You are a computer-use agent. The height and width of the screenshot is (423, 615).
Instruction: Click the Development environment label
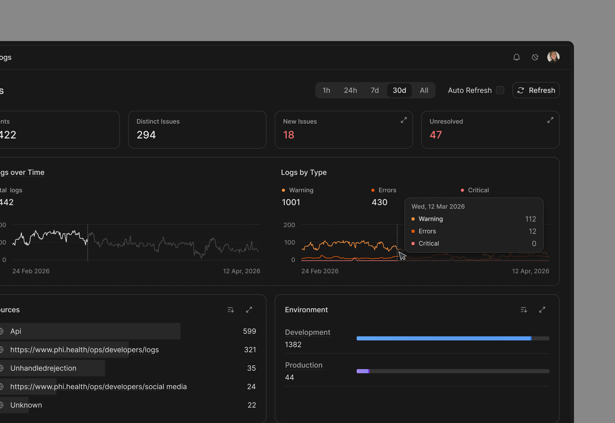tap(307, 332)
